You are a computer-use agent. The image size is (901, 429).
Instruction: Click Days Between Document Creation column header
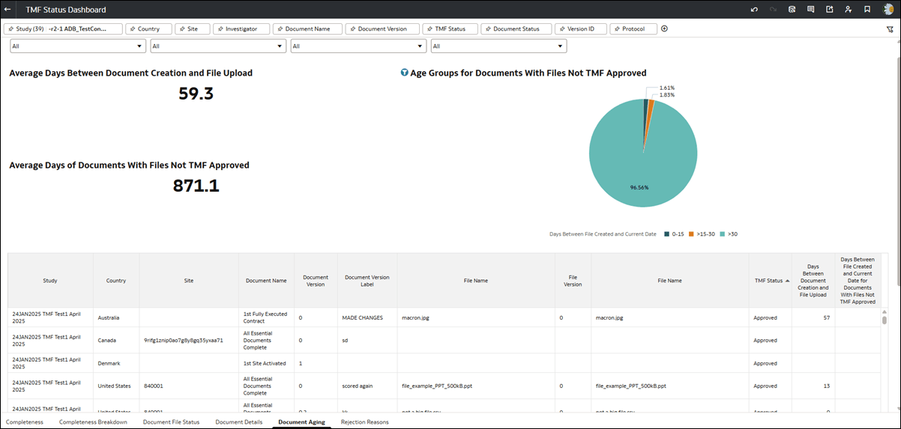point(813,281)
